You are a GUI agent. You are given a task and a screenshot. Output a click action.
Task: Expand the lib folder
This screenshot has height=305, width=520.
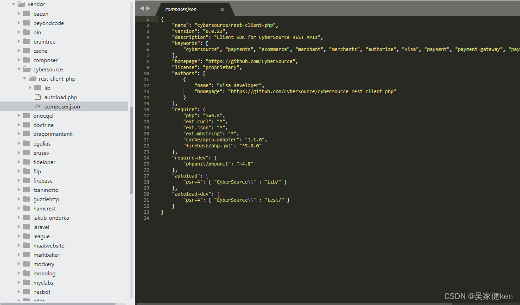pos(31,88)
